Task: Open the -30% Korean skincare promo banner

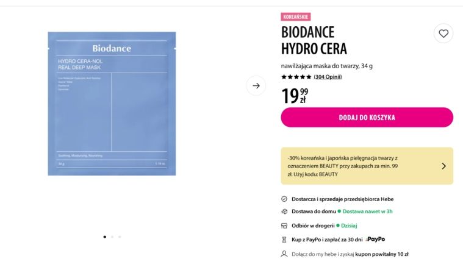Action: [x=367, y=166]
